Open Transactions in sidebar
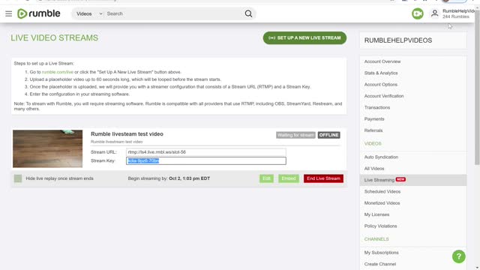480x270 pixels. (377, 107)
